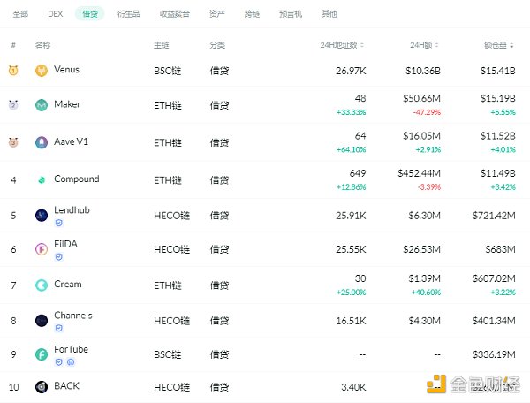The image size is (530, 403).
Task: Click the Maker protocol logo icon
Action: [x=42, y=105]
